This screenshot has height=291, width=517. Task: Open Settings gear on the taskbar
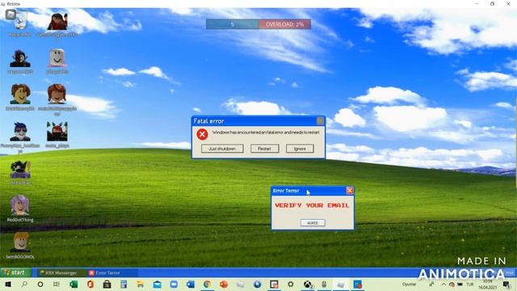(x=291, y=285)
